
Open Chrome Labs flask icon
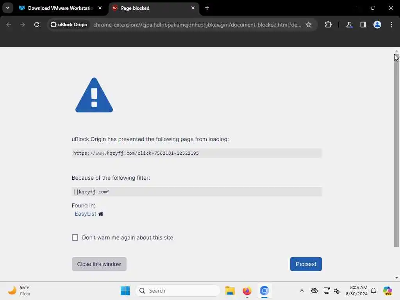(349, 25)
